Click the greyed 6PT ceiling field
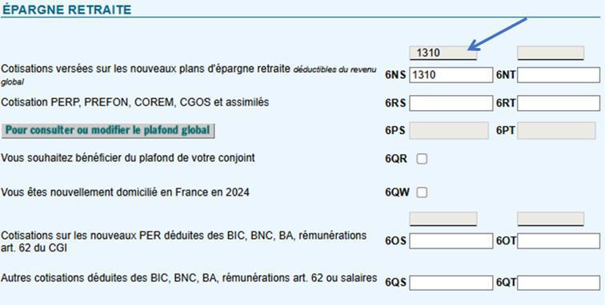Screen dimensions: 605x305 point(556,131)
